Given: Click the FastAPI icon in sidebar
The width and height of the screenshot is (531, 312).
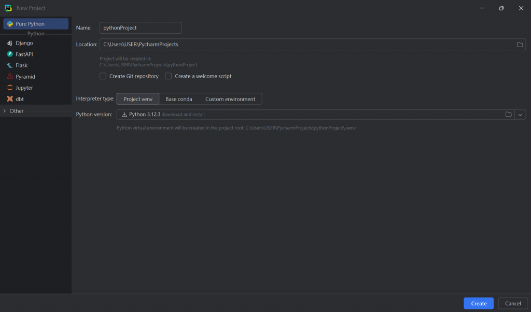Looking at the screenshot, I should (10, 54).
